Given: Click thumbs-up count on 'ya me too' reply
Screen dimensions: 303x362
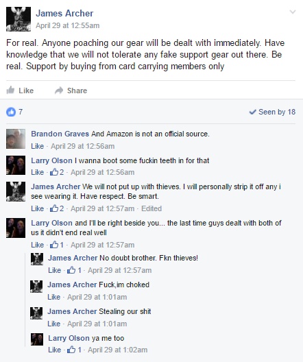Looking at the screenshot, I should point(74,350).
